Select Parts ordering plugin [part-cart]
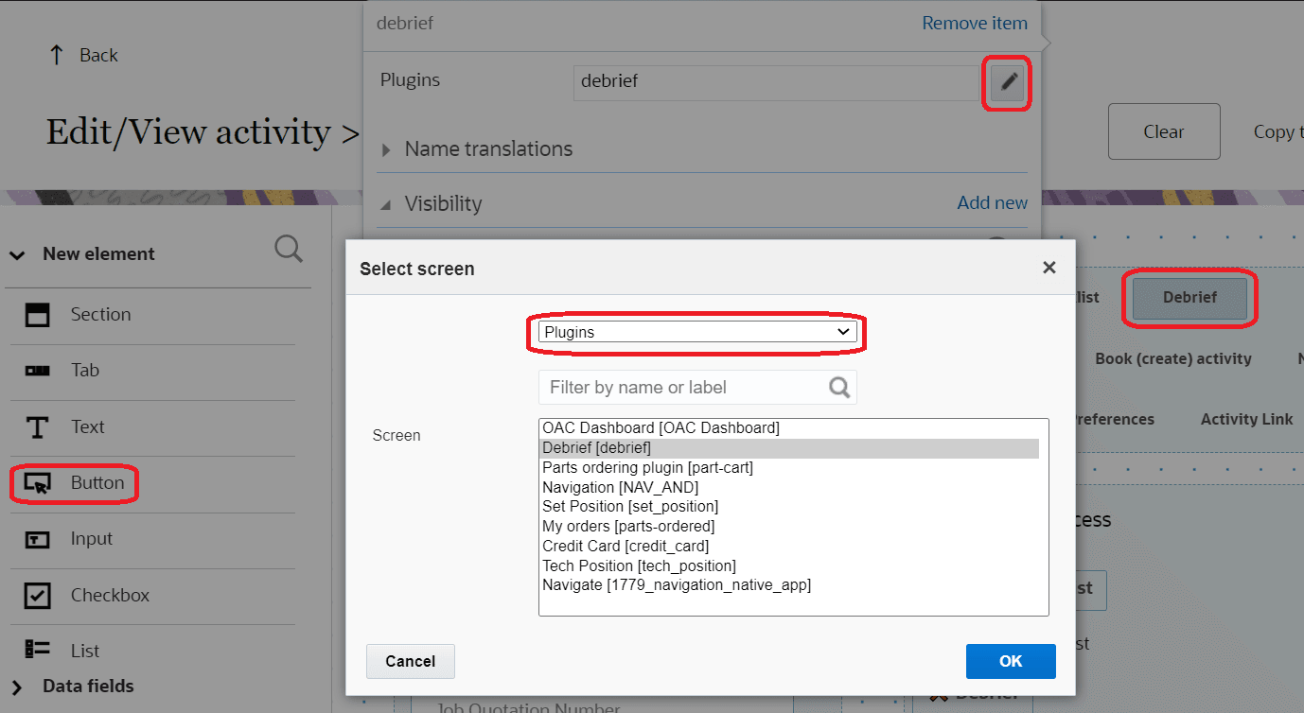The image size is (1304, 713). [789, 468]
